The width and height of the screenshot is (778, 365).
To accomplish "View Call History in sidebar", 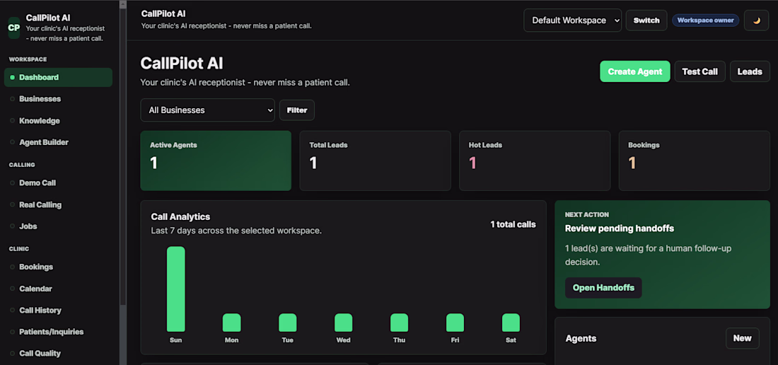I will 58,310.
